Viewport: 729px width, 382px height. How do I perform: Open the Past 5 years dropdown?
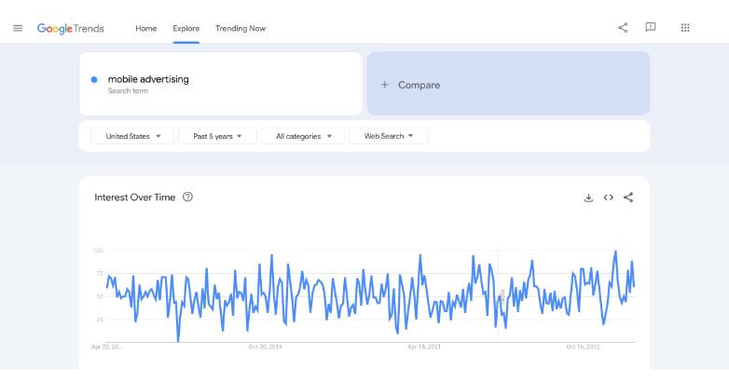click(217, 136)
